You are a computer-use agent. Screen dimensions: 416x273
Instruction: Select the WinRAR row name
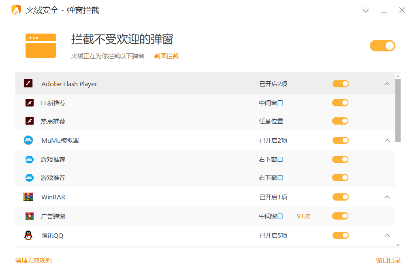53,197
